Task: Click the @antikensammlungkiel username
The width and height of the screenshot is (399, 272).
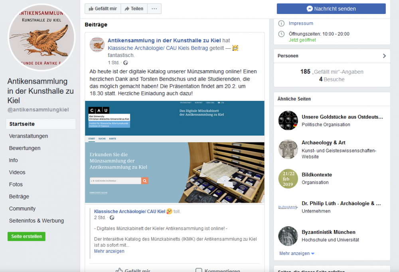Action: point(38,110)
